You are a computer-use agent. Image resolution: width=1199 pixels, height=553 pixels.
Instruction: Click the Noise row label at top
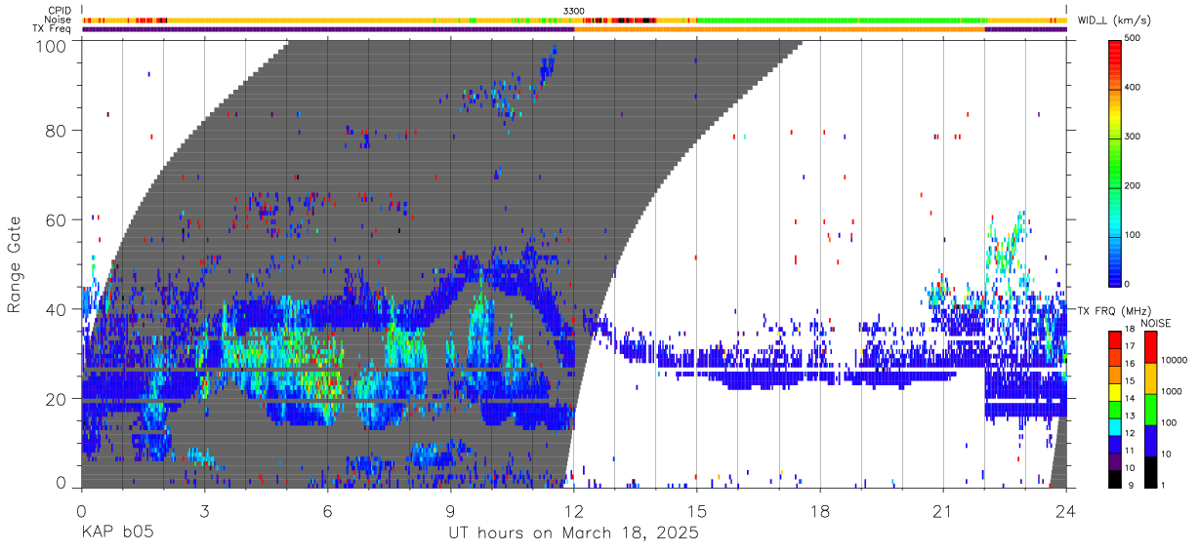point(59,20)
